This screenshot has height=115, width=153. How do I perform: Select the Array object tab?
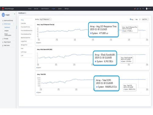[22, 20]
